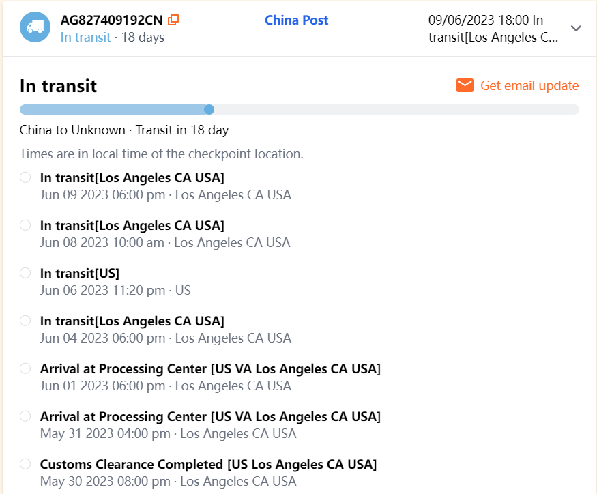Click the blue progress bar handle dot
Screen dimensions: 597x494
pyautogui.click(x=209, y=109)
